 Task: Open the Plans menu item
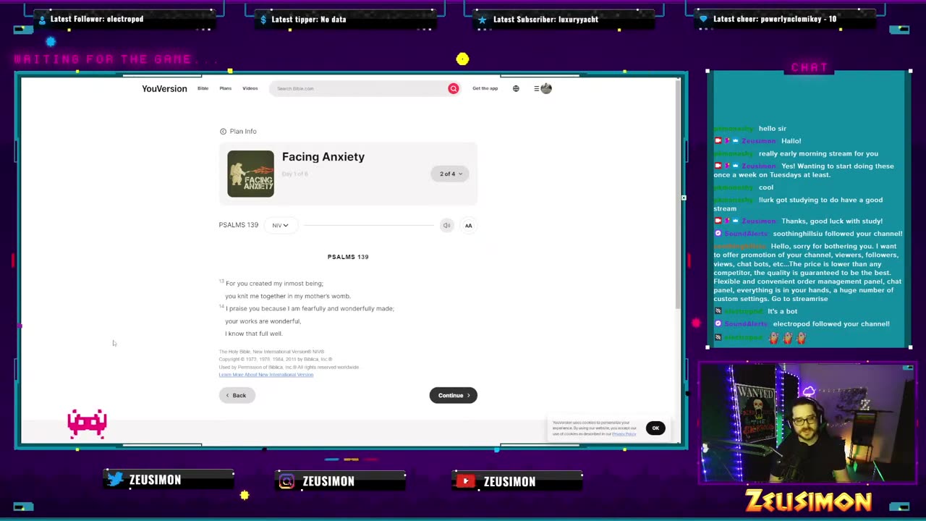pos(226,88)
